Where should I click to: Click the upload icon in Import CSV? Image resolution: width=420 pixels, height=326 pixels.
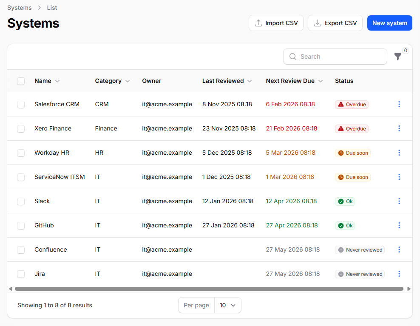259,23
